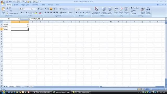Undo the last action
This screenshot has width=167, height=94.
click(x=10, y=2)
